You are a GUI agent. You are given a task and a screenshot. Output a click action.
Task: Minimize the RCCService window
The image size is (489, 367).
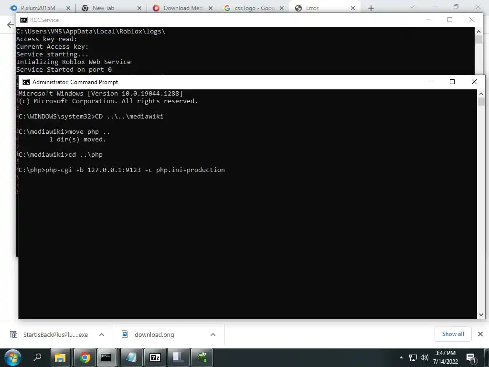point(428,20)
